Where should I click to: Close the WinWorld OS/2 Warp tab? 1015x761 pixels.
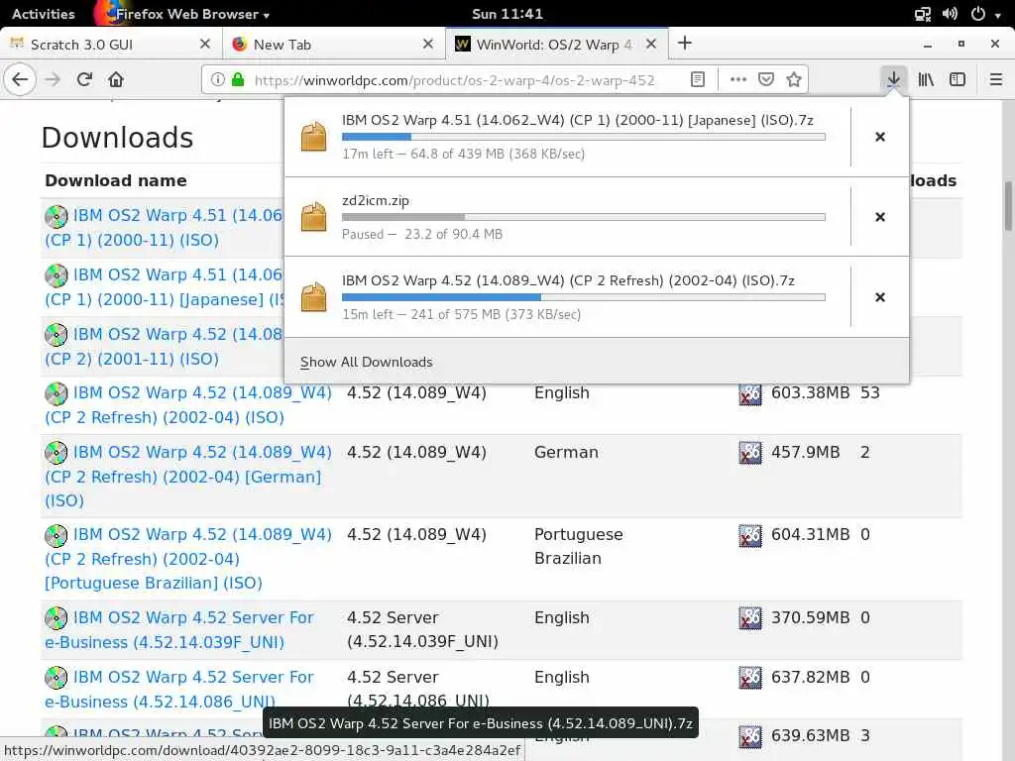[651, 44]
